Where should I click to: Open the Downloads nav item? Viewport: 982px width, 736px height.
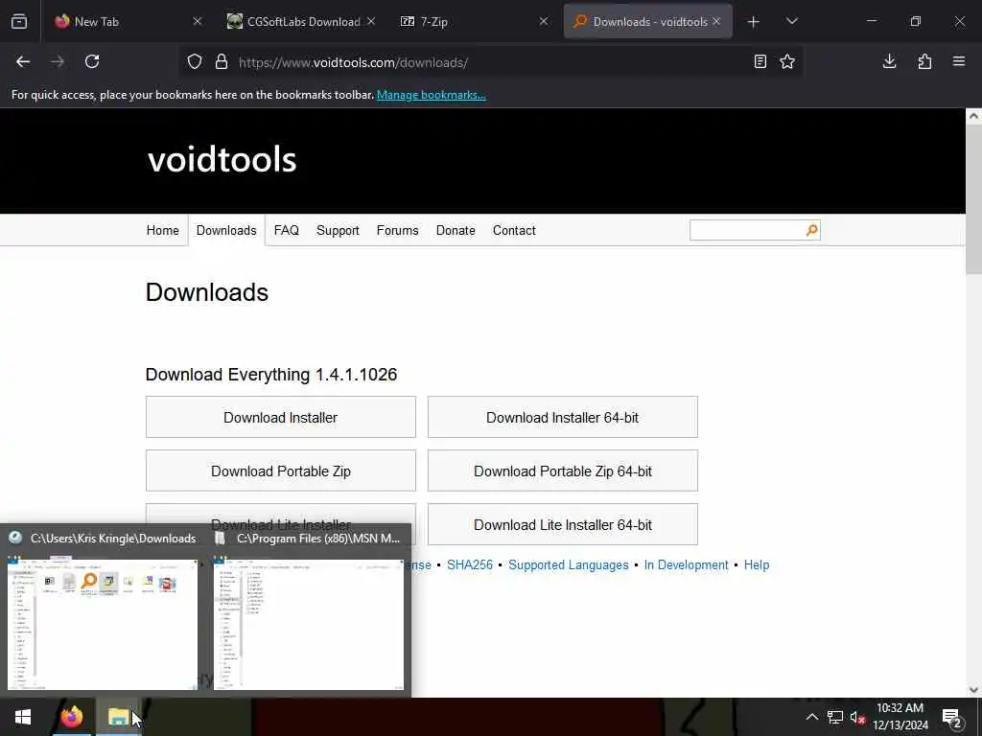click(226, 230)
